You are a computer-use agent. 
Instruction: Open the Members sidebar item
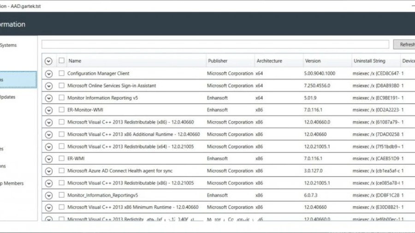[x=12, y=183]
